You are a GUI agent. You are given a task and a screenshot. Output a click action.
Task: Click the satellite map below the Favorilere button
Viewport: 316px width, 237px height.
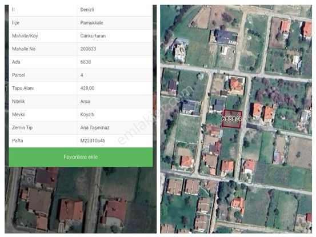(81, 200)
